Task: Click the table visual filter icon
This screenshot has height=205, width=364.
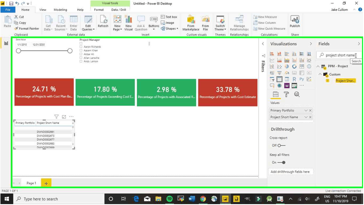Action: pos(56,116)
